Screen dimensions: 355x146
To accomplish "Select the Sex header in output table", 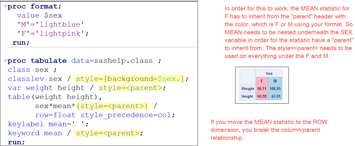I will coord(269,73).
